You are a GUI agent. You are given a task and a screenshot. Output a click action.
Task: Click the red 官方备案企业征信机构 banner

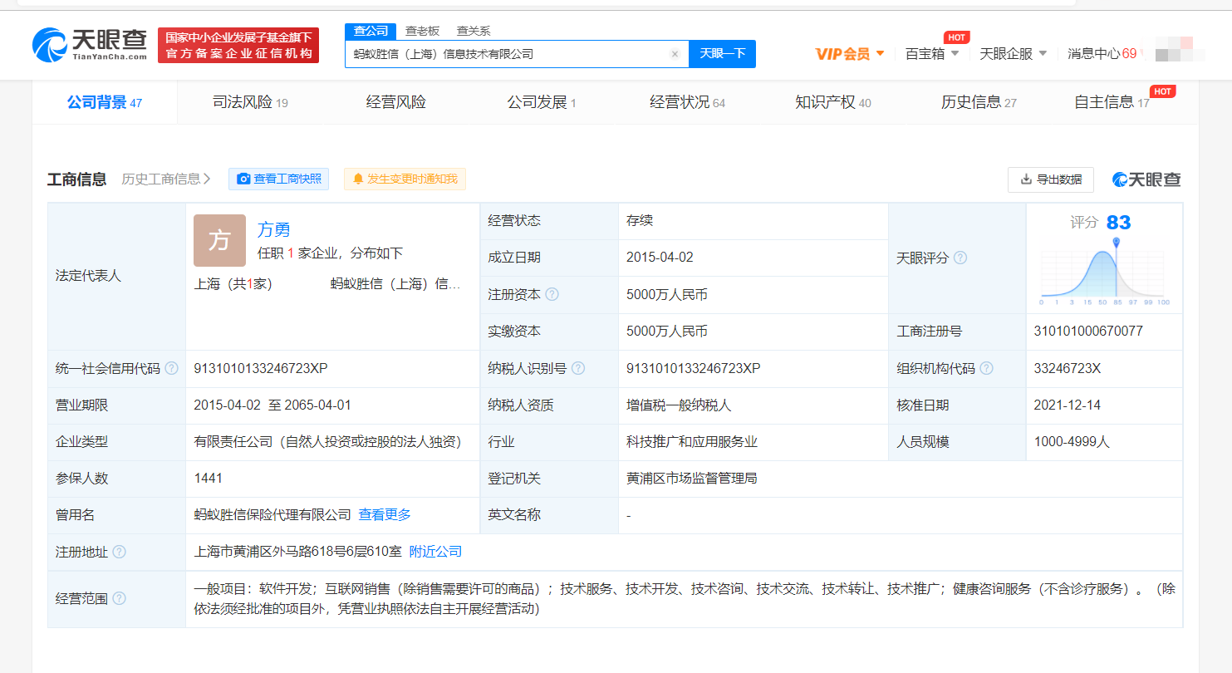click(238, 46)
